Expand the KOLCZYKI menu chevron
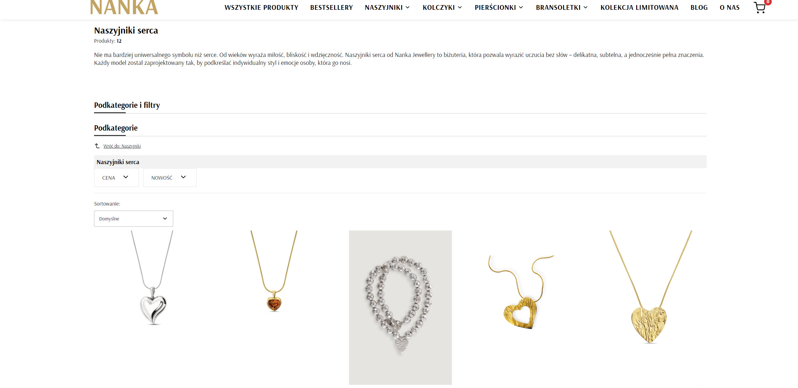Viewport: 798px width, 388px height. 460,7
